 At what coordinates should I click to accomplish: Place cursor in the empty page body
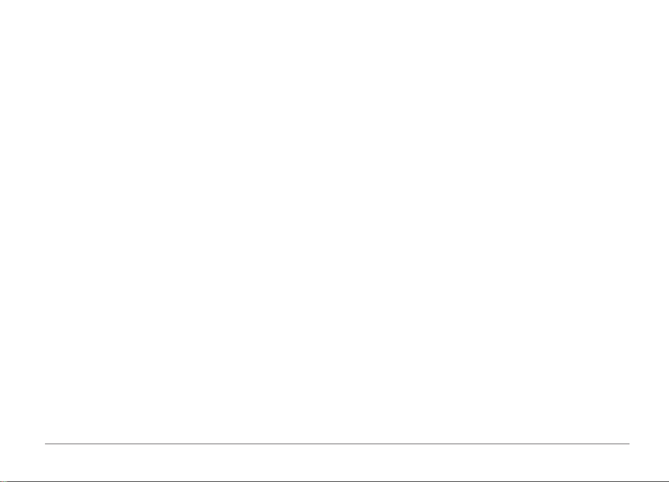[x=334, y=219]
